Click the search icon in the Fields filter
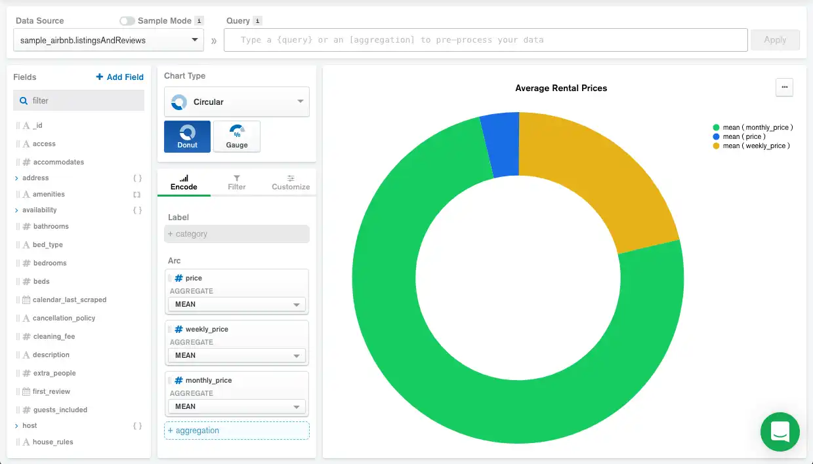 click(22, 100)
